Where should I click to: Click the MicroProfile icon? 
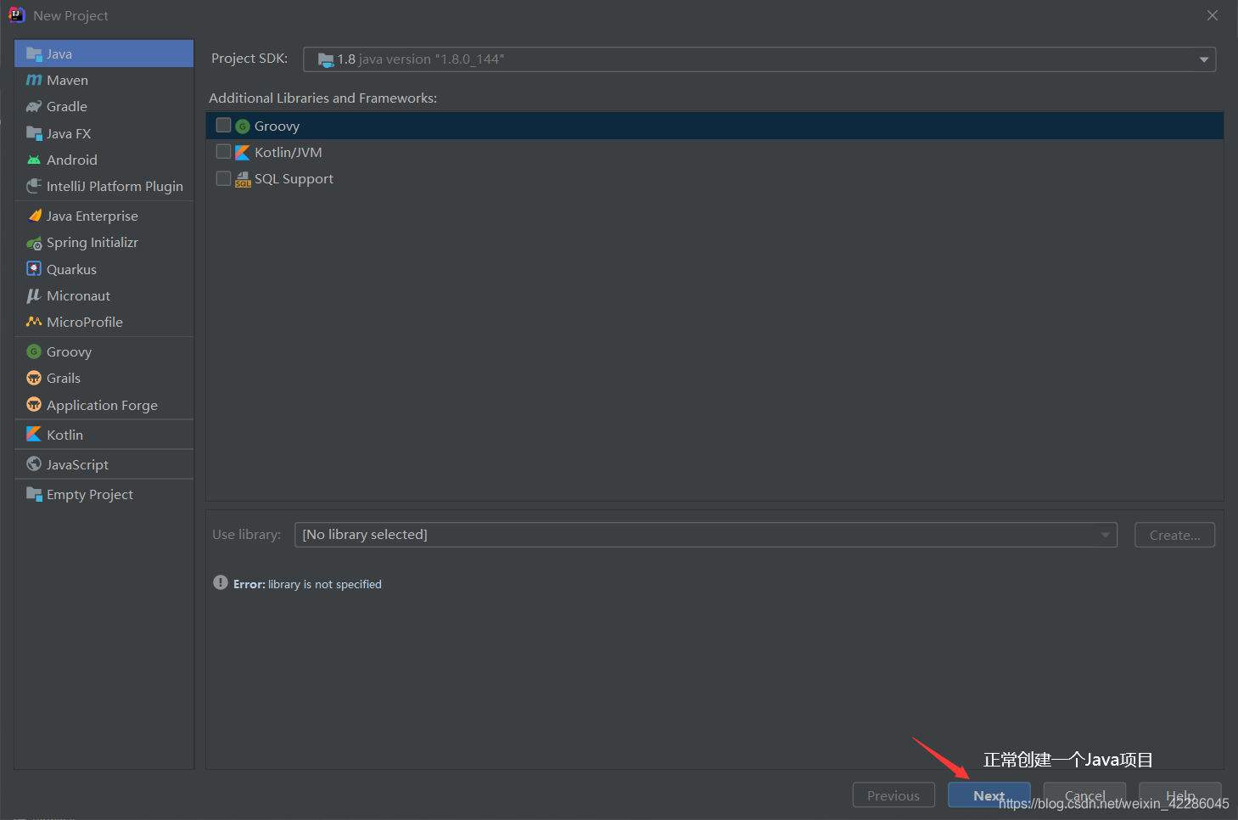pos(34,322)
